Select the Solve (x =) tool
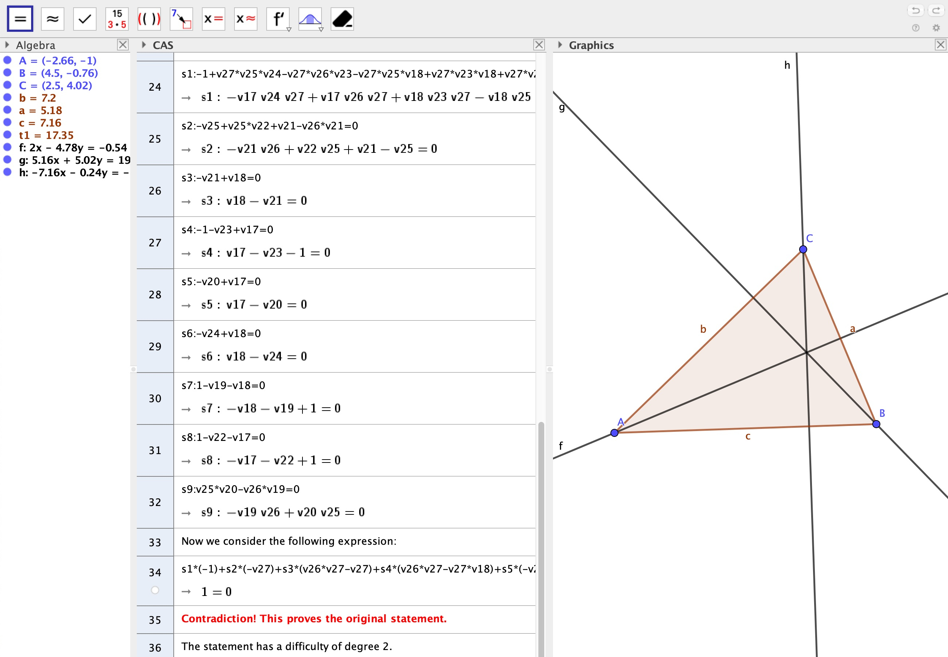The height and width of the screenshot is (657, 948). [x=213, y=19]
